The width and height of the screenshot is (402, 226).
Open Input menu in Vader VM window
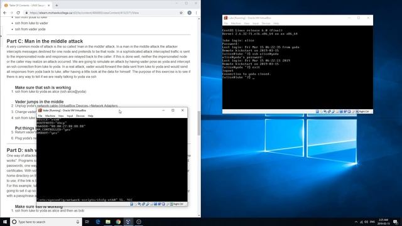[70, 116]
